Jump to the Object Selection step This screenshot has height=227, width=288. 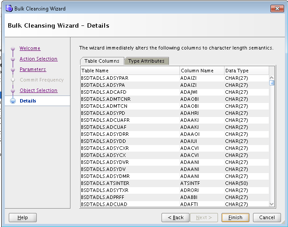pyautogui.click(x=39, y=91)
